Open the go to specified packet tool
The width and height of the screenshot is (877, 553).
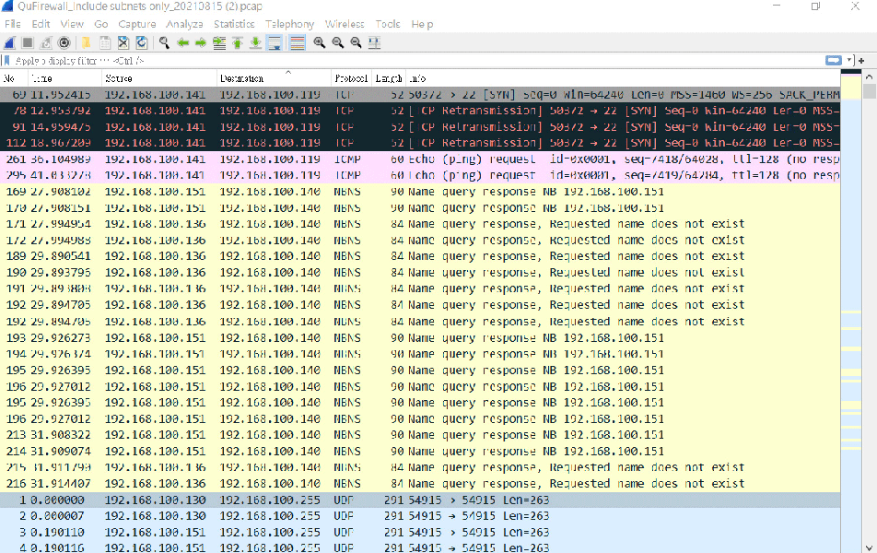[x=219, y=43]
